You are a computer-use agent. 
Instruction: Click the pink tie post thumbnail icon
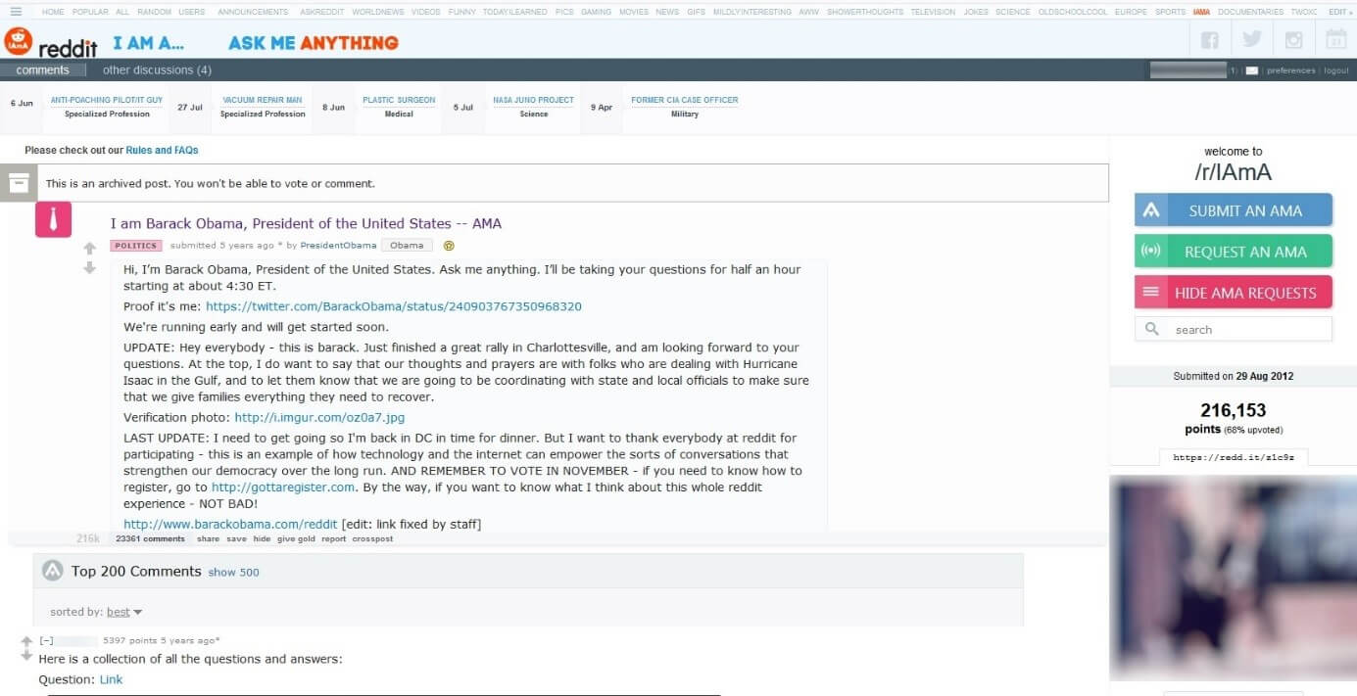pos(53,220)
